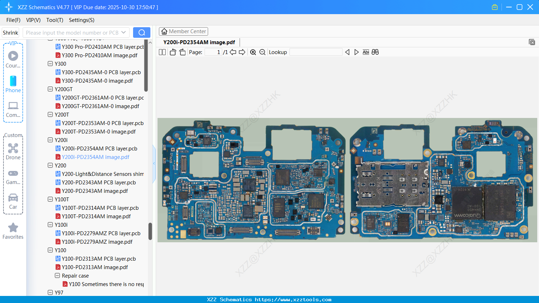Rotate the PDF page counterclockwise
Image resolution: width=539 pixels, height=303 pixels.
point(173,52)
